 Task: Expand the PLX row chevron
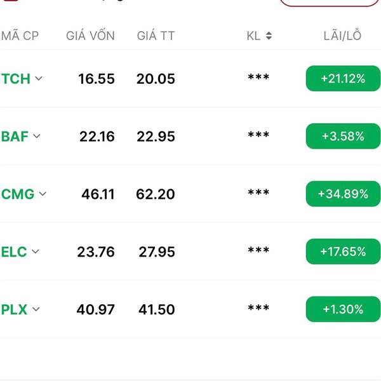[x=36, y=309]
